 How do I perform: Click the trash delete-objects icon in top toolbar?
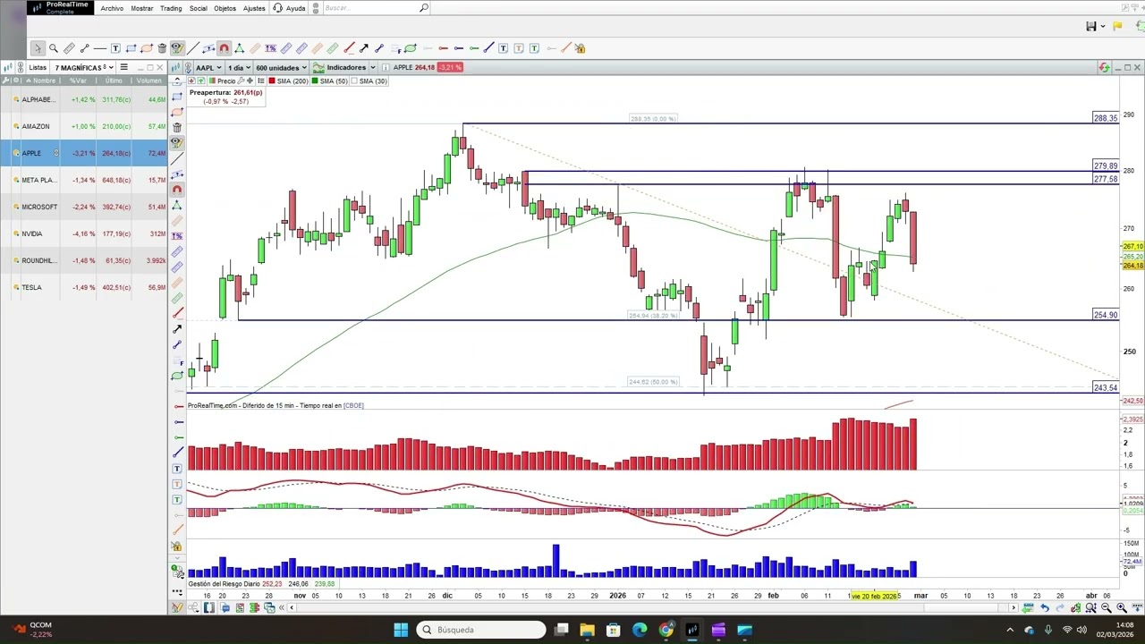point(162,48)
